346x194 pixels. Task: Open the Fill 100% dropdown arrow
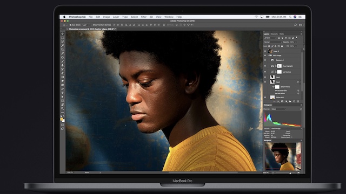pyautogui.click(x=296, y=46)
